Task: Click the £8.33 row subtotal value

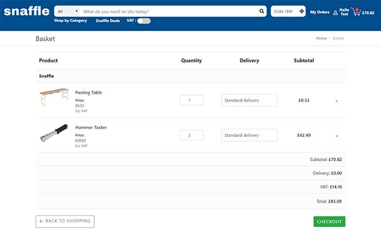Action: coord(304,100)
